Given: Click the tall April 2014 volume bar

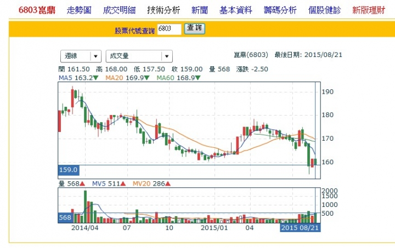Looking at the screenshot, I should pos(85,206).
